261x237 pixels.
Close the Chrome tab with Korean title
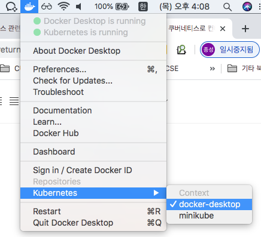point(223,29)
